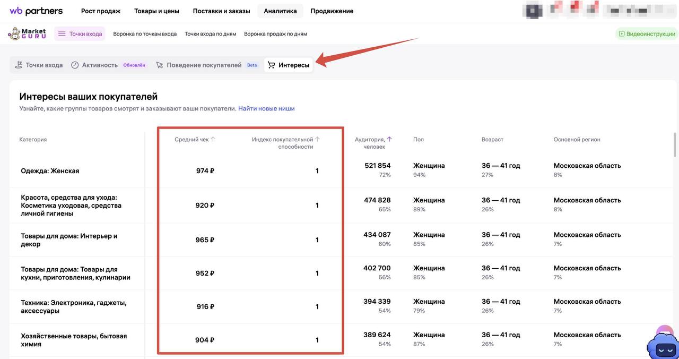Switch to Точки входа по дням
Screen dimensions: 679x359
(x=210, y=34)
